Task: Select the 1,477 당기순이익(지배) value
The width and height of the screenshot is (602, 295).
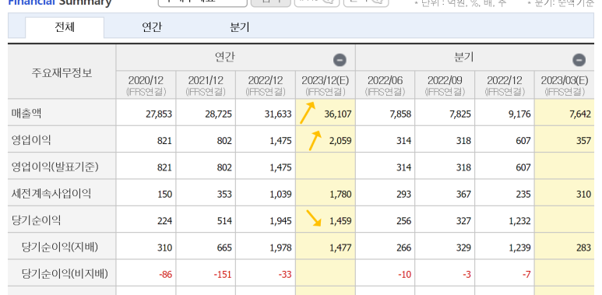Action: [x=340, y=248]
